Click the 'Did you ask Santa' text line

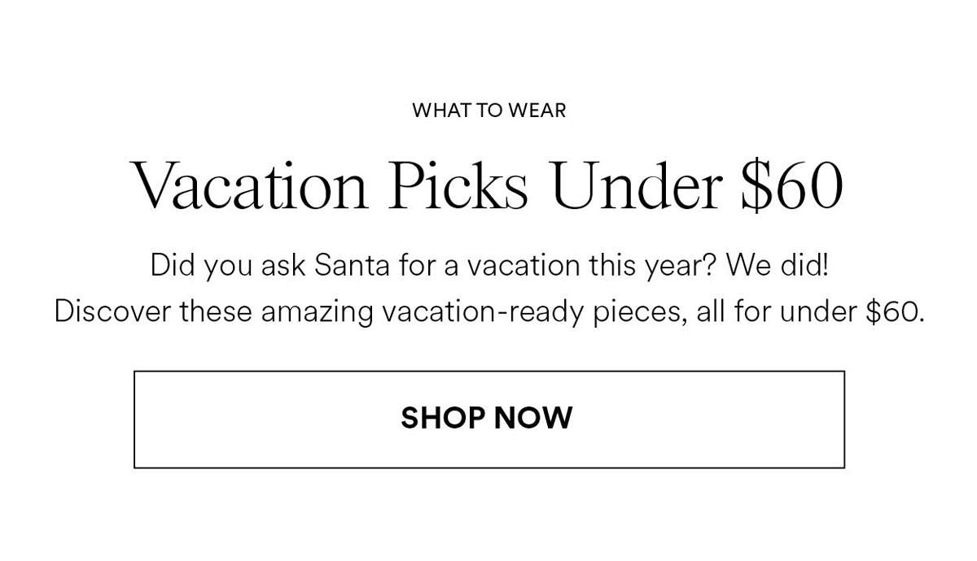[x=488, y=266]
